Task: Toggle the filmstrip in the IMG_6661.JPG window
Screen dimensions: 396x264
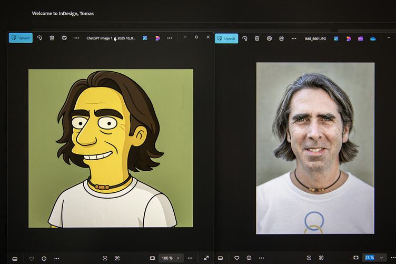Action: tap(220, 258)
